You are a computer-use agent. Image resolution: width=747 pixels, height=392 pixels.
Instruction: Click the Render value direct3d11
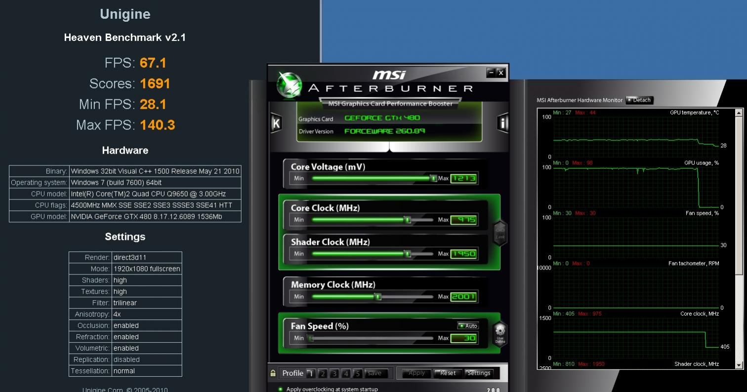[147, 258]
